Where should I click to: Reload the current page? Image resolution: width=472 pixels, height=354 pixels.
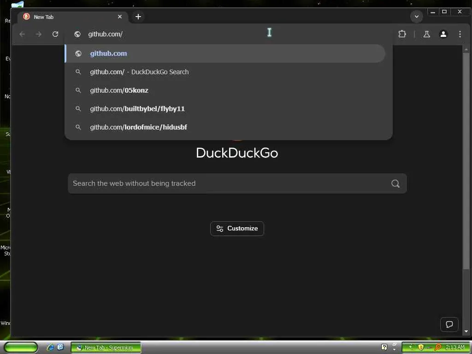coord(55,34)
